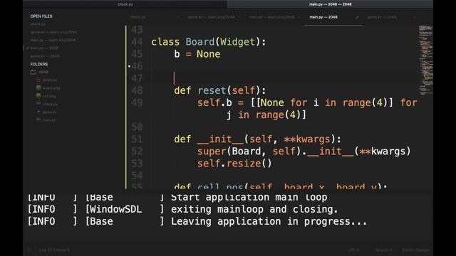Click the 'b = None' code line
Viewport: 456px width, 256px height.
pos(197,54)
